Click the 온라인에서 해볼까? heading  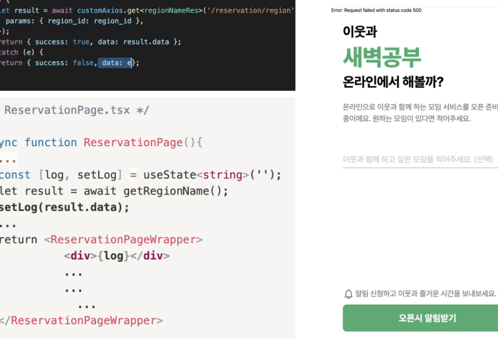coord(393,82)
